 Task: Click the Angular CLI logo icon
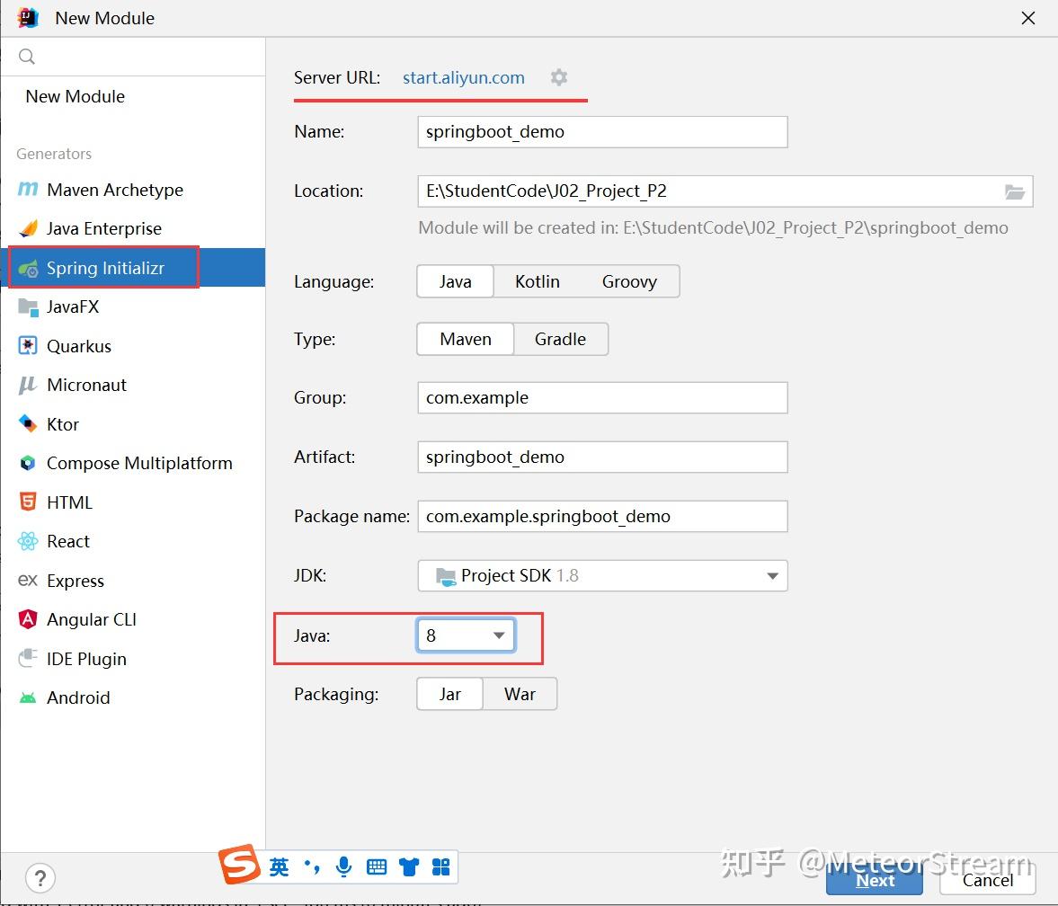click(28, 619)
